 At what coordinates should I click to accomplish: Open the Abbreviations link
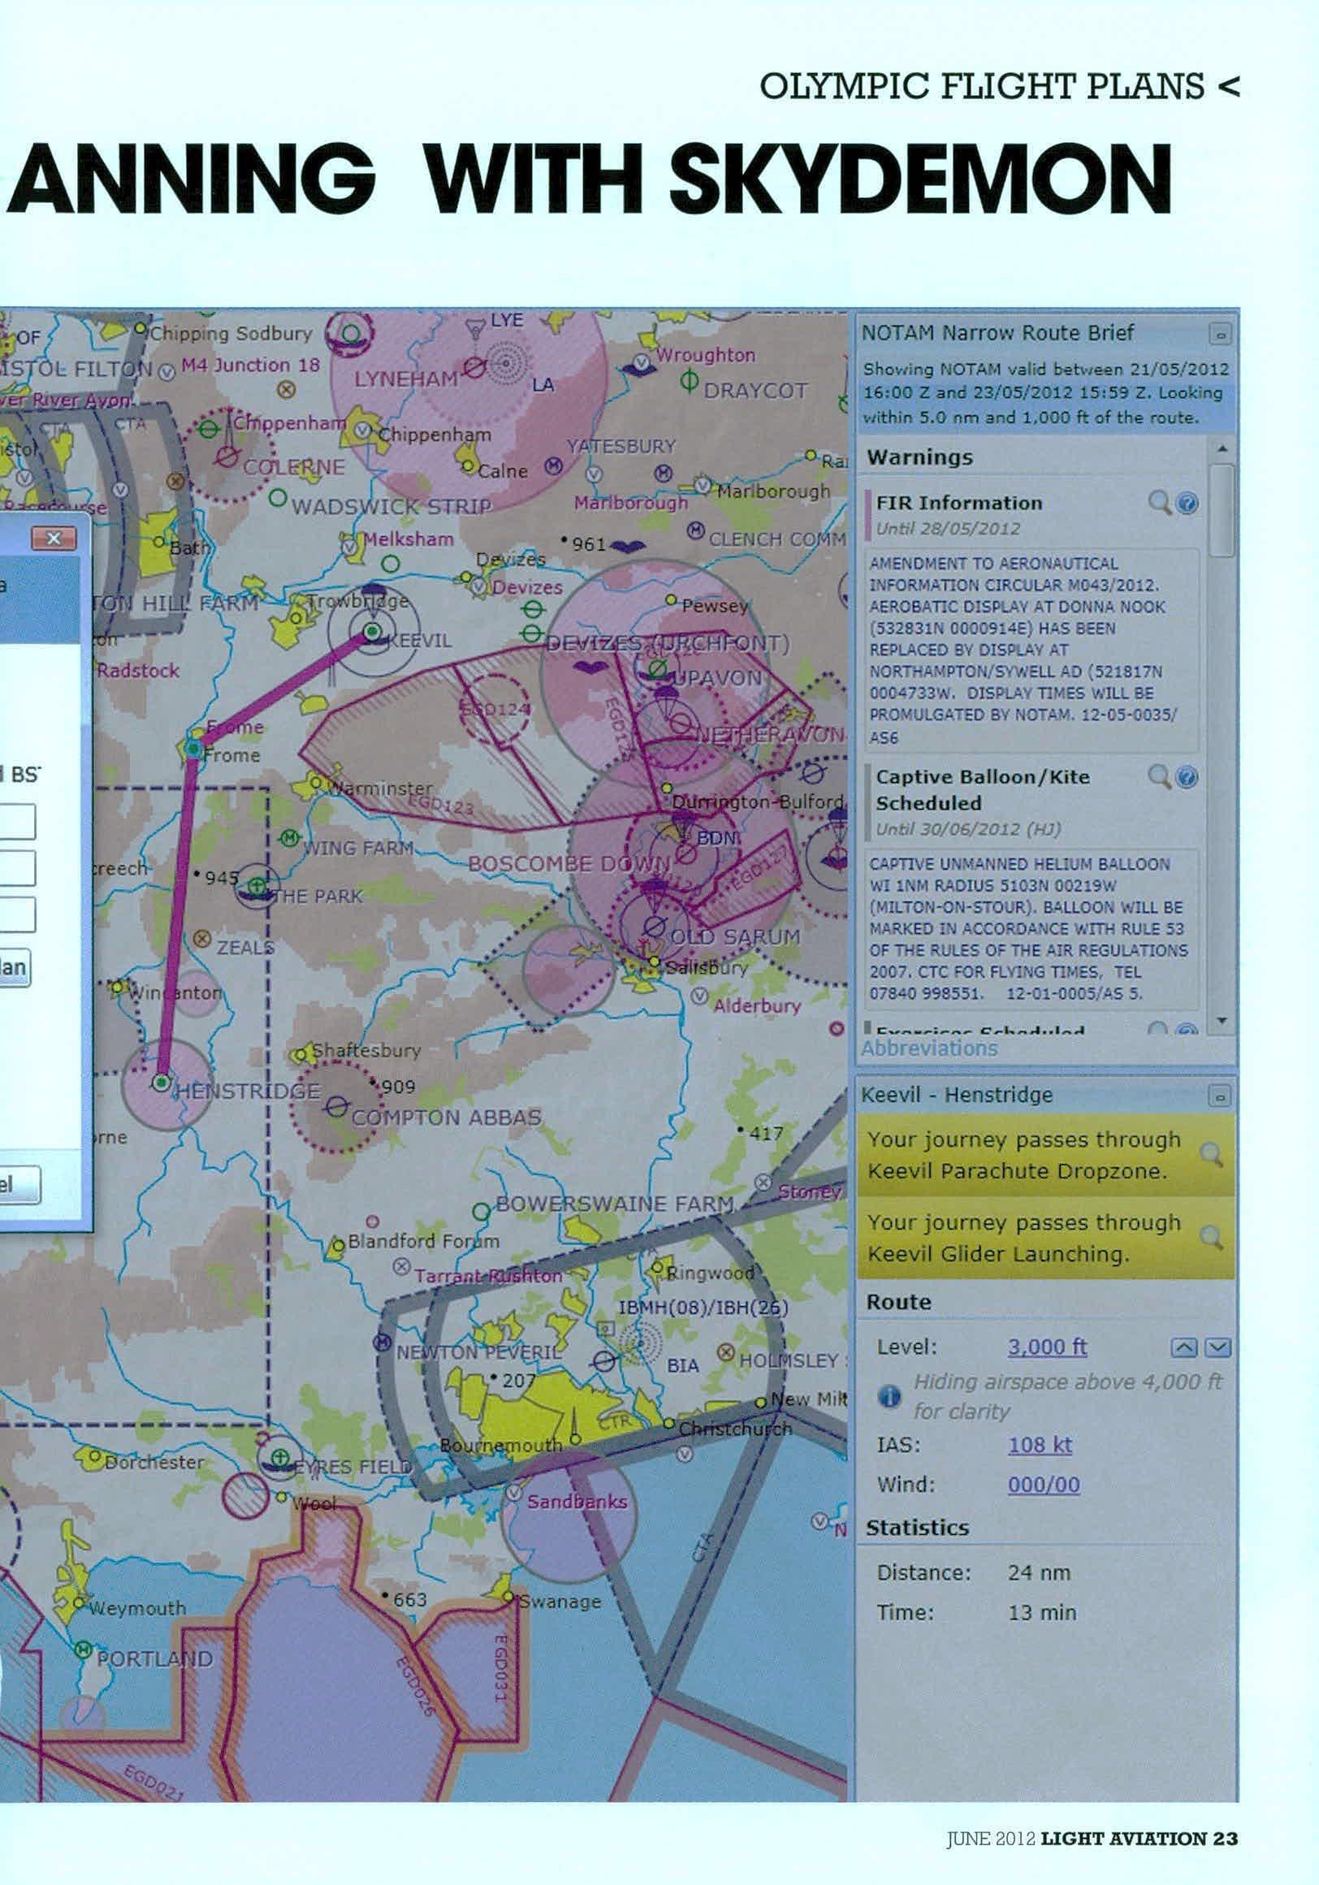(929, 1048)
